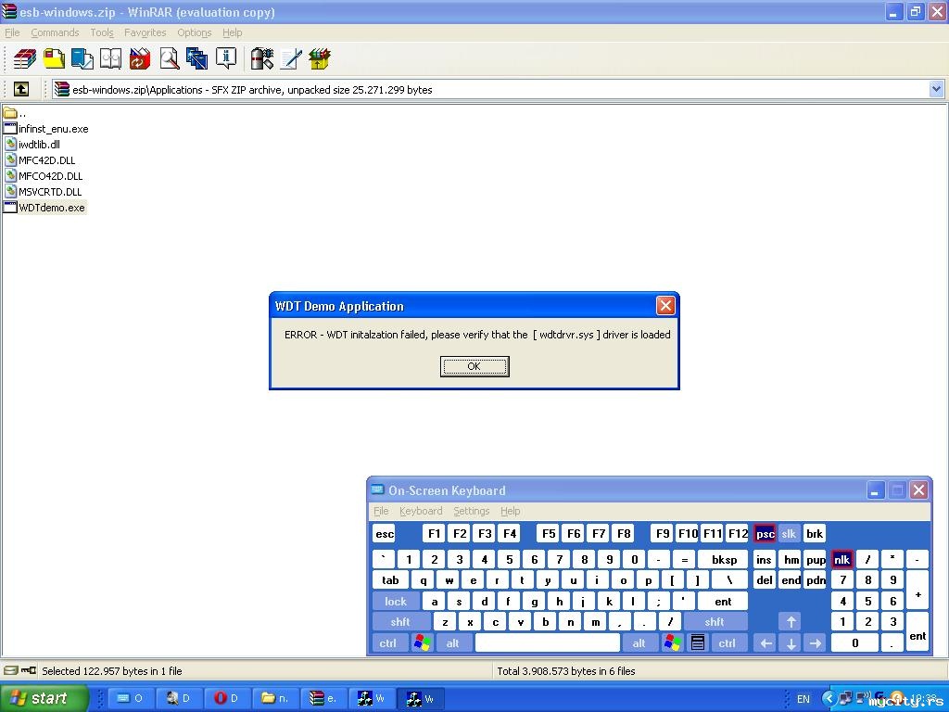The height and width of the screenshot is (712, 949).
Task: Click the right arrow key on On-Screen Keyboard
Action: coord(816,643)
